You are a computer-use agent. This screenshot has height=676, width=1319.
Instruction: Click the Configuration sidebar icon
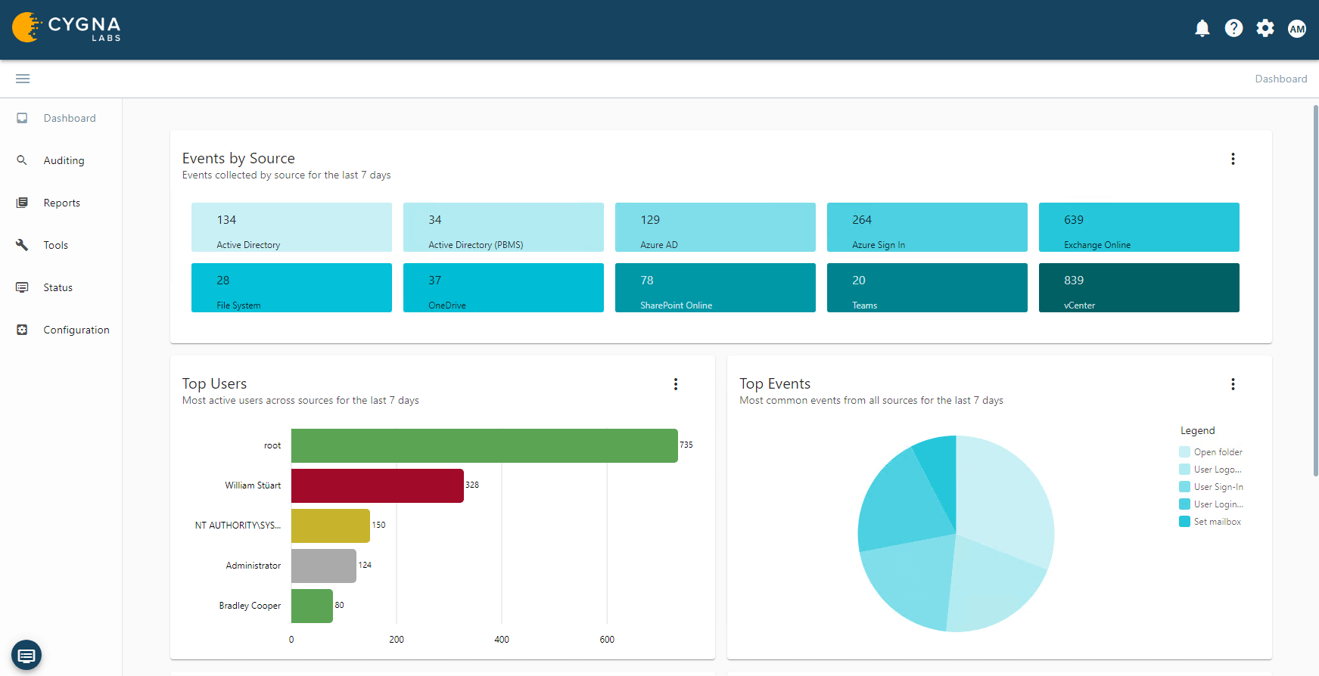22,330
